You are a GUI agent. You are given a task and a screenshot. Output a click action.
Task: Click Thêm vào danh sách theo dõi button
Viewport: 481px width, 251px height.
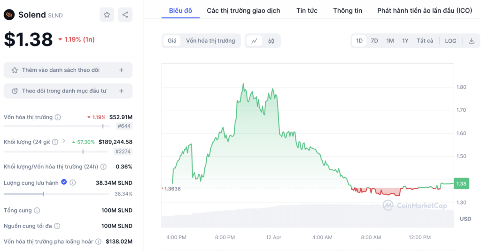pos(68,70)
